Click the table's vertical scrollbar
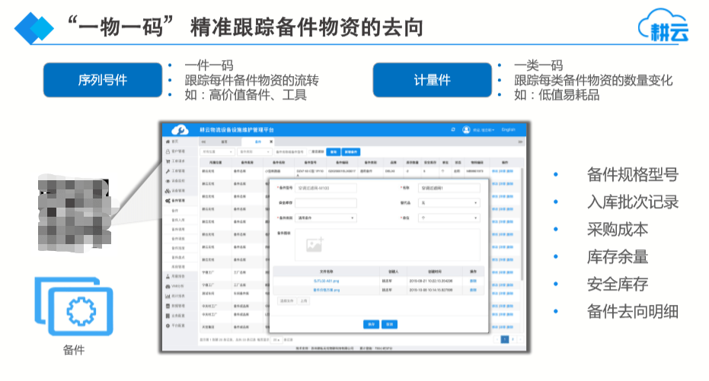This screenshot has height=381, width=709. (522, 224)
